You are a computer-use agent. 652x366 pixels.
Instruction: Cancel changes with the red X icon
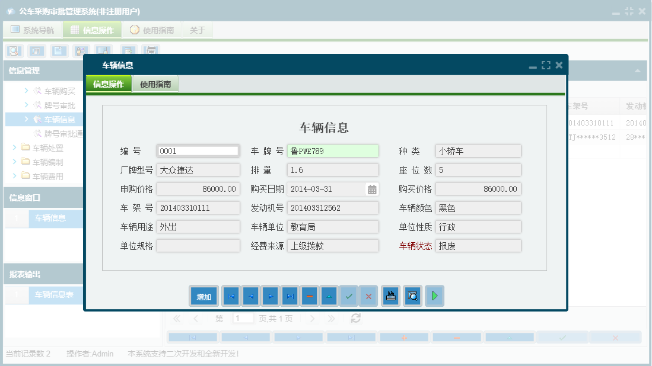pyautogui.click(x=368, y=296)
